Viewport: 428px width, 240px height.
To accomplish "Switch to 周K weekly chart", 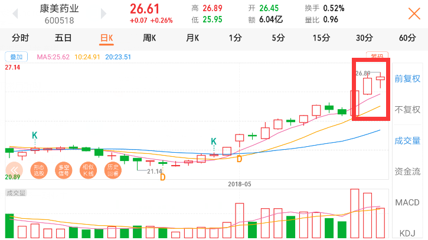I will pyautogui.click(x=149, y=38).
